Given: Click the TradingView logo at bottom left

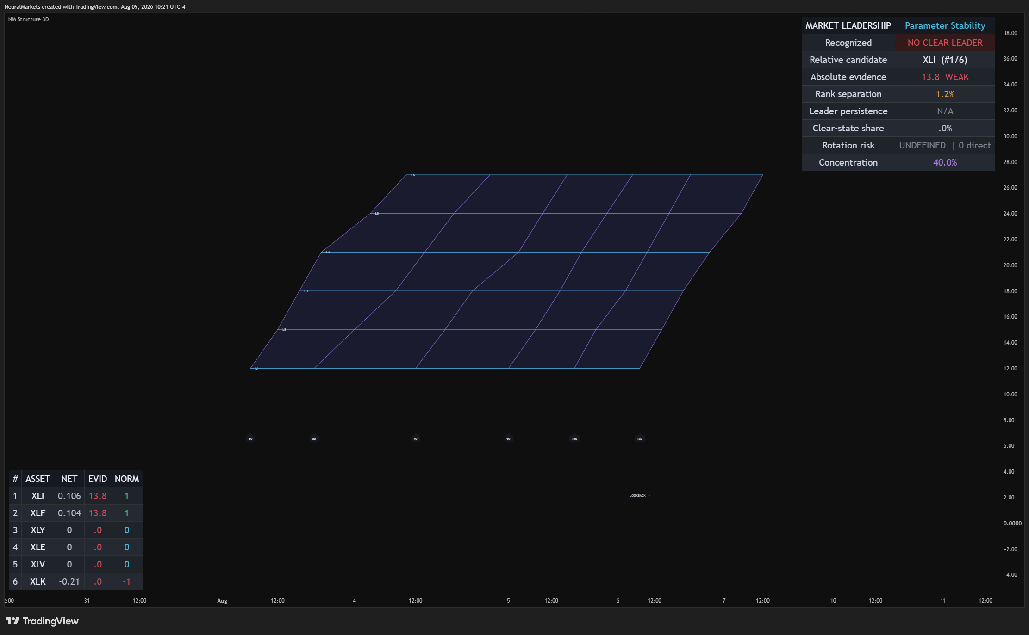Looking at the screenshot, I should 42,621.
